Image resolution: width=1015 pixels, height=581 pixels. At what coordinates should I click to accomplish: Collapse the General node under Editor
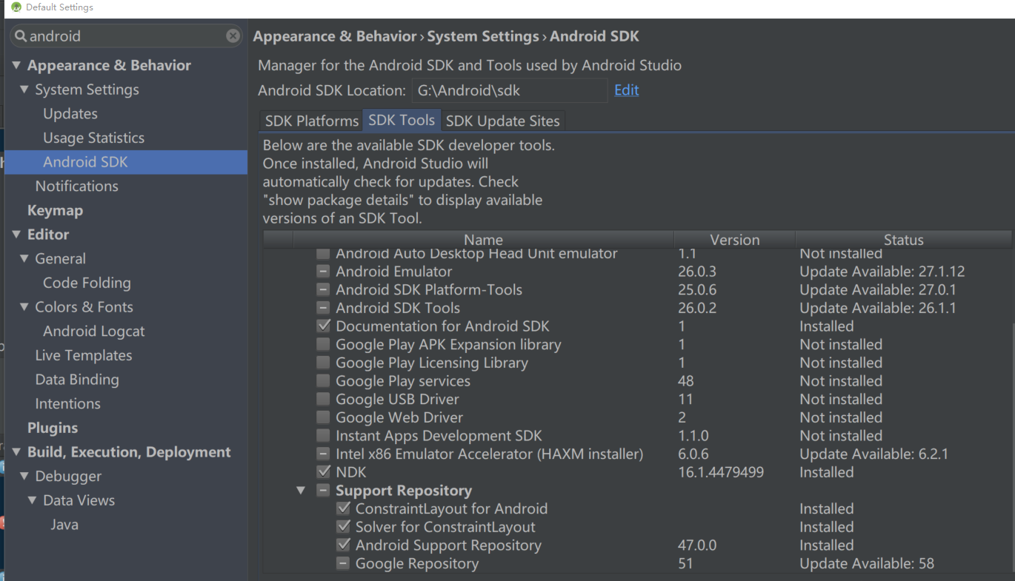(24, 259)
